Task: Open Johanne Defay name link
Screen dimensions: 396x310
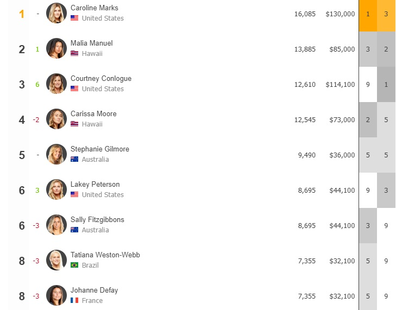Action: click(x=94, y=290)
